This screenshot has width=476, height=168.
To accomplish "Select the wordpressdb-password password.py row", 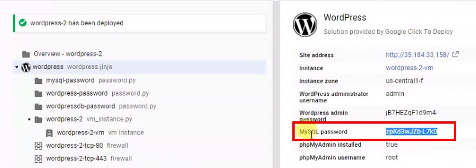I will [x=139, y=106].
